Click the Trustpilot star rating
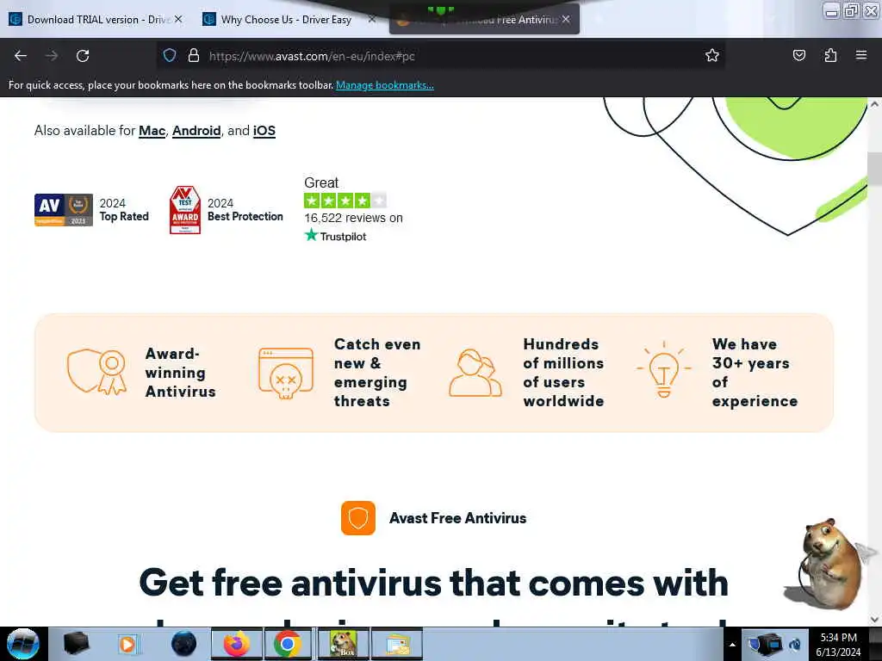 coord(345,200)
